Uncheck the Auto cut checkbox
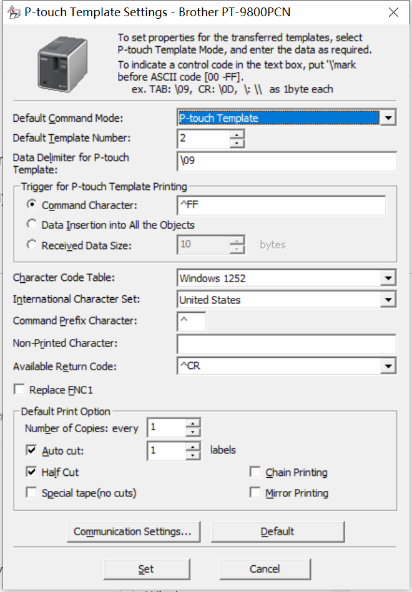Screen dimensions: 412x592 (x=31, y=450)
